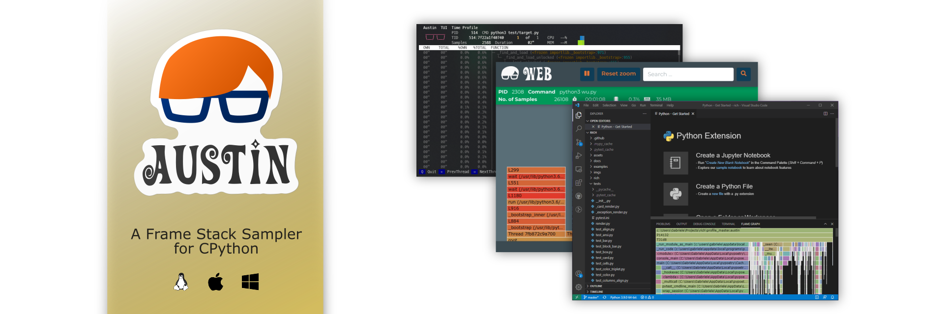
Task: Switch to the PROBLEMS panel tab
Action: (663, 224)
